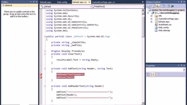Expand the Default.aspx node in tree
This screenshot has height=105, width=187.
coord(151,22)
